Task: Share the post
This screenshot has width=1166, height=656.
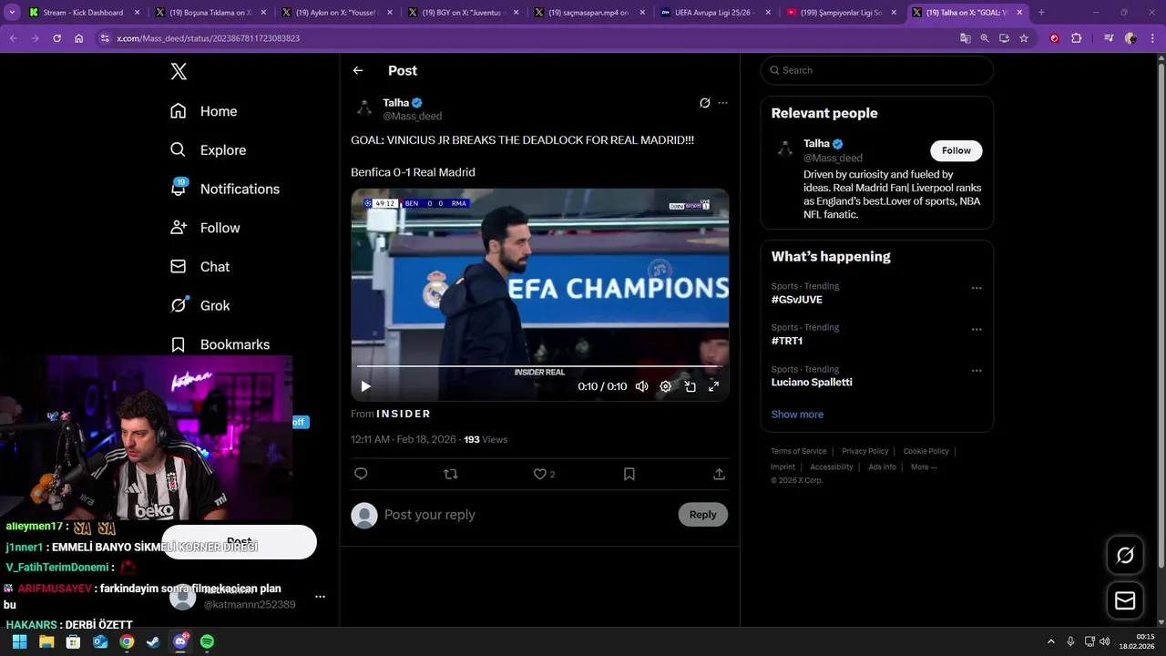Action: click(719, 474)
